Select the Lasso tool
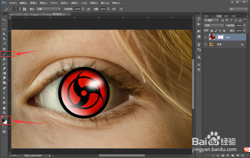The height and width of the screenshot is (158, 250). 4,29
